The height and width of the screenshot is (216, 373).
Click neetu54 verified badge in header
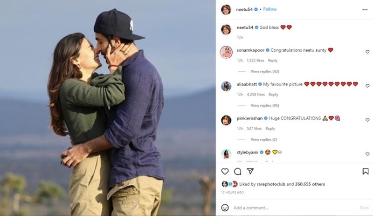click(x=256, y=9)
